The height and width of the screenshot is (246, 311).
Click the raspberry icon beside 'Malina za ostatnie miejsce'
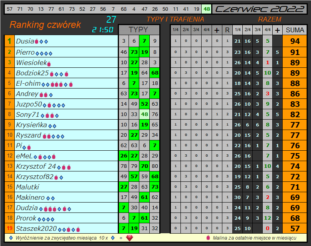coord(208,238)
